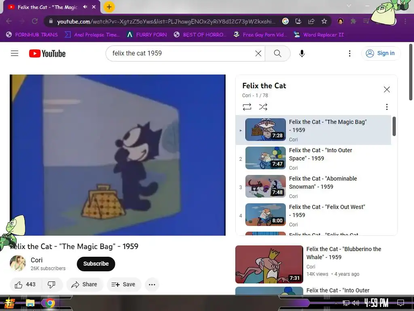Click the address bar URL
414x311 pixels.
tap(166, 21)
